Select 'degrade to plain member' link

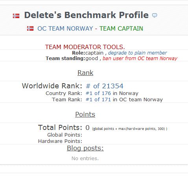(x=138, y=53)
